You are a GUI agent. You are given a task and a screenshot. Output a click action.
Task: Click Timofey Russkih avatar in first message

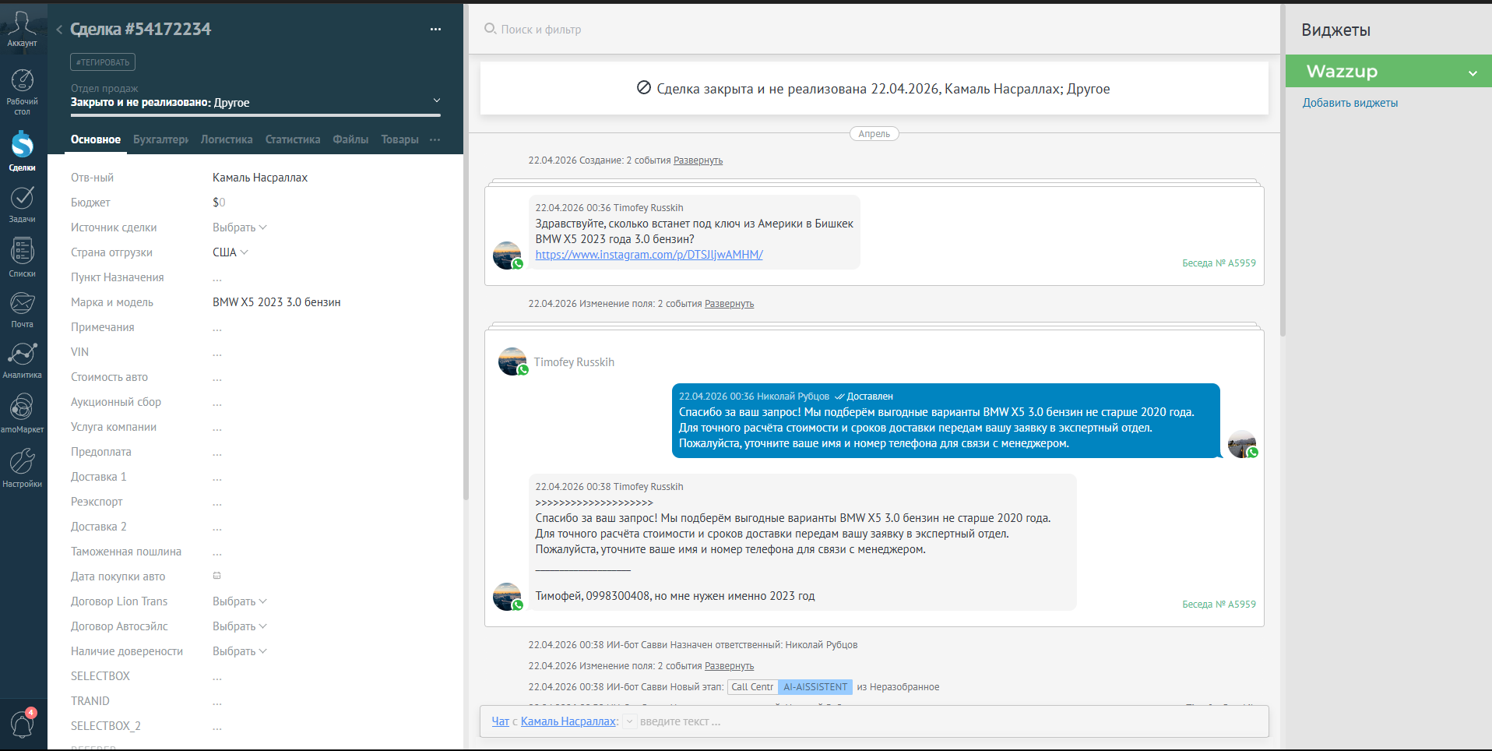coord(508,256)
